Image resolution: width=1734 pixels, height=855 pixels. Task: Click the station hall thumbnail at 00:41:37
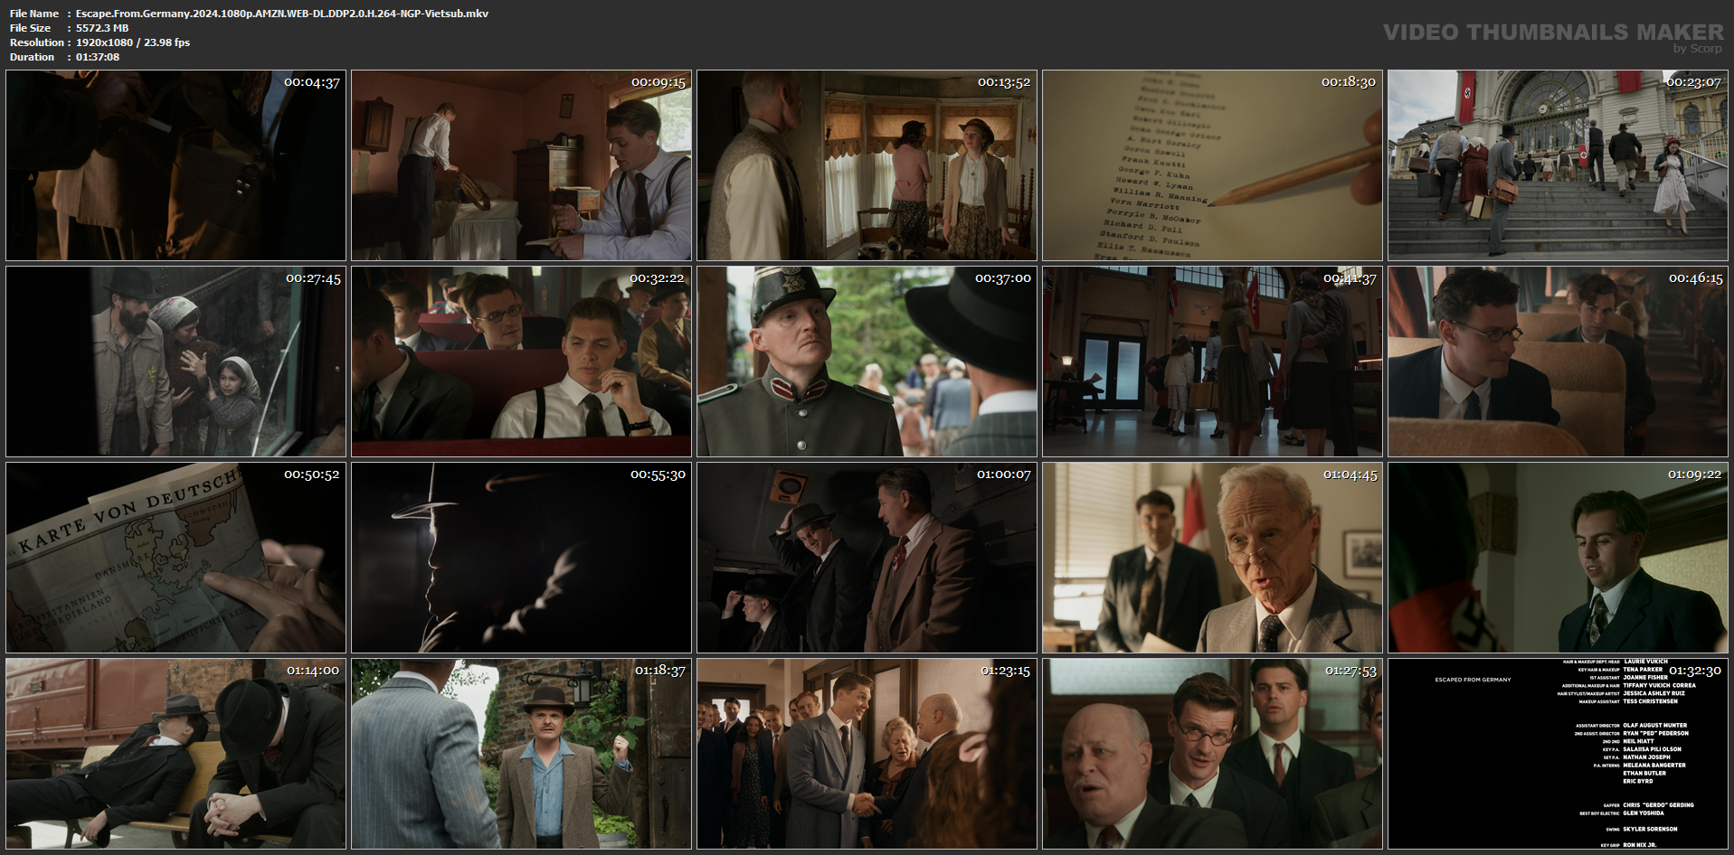(1213, 362)
